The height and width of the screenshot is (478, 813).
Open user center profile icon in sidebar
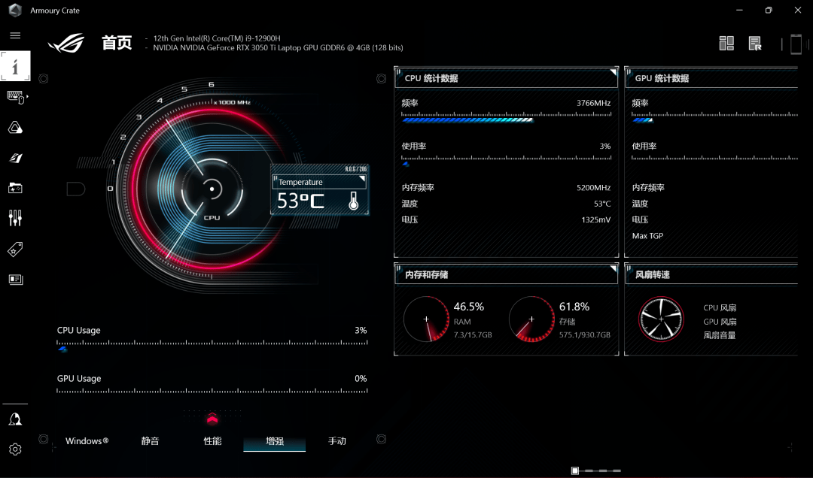(15, 419)
